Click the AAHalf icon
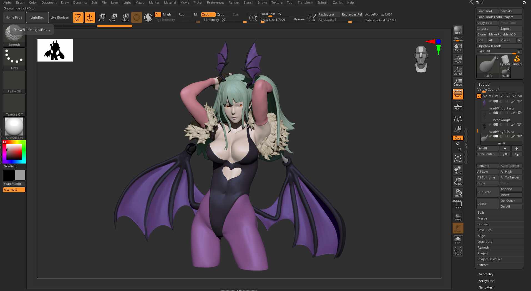This screenshot has width=531, height=291. 458,82
